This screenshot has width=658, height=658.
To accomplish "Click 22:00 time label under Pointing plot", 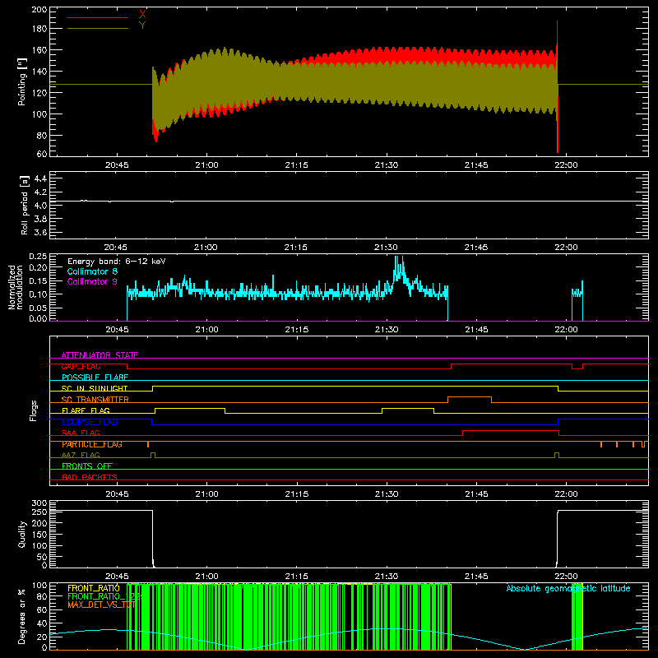I will point(566,165).
